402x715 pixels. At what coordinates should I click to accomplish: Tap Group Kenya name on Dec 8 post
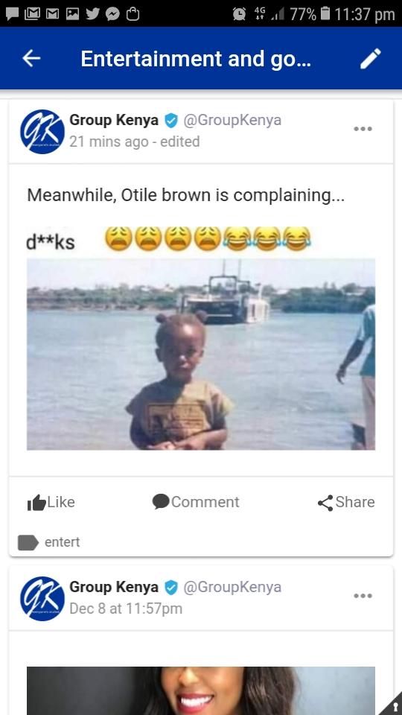113,587
